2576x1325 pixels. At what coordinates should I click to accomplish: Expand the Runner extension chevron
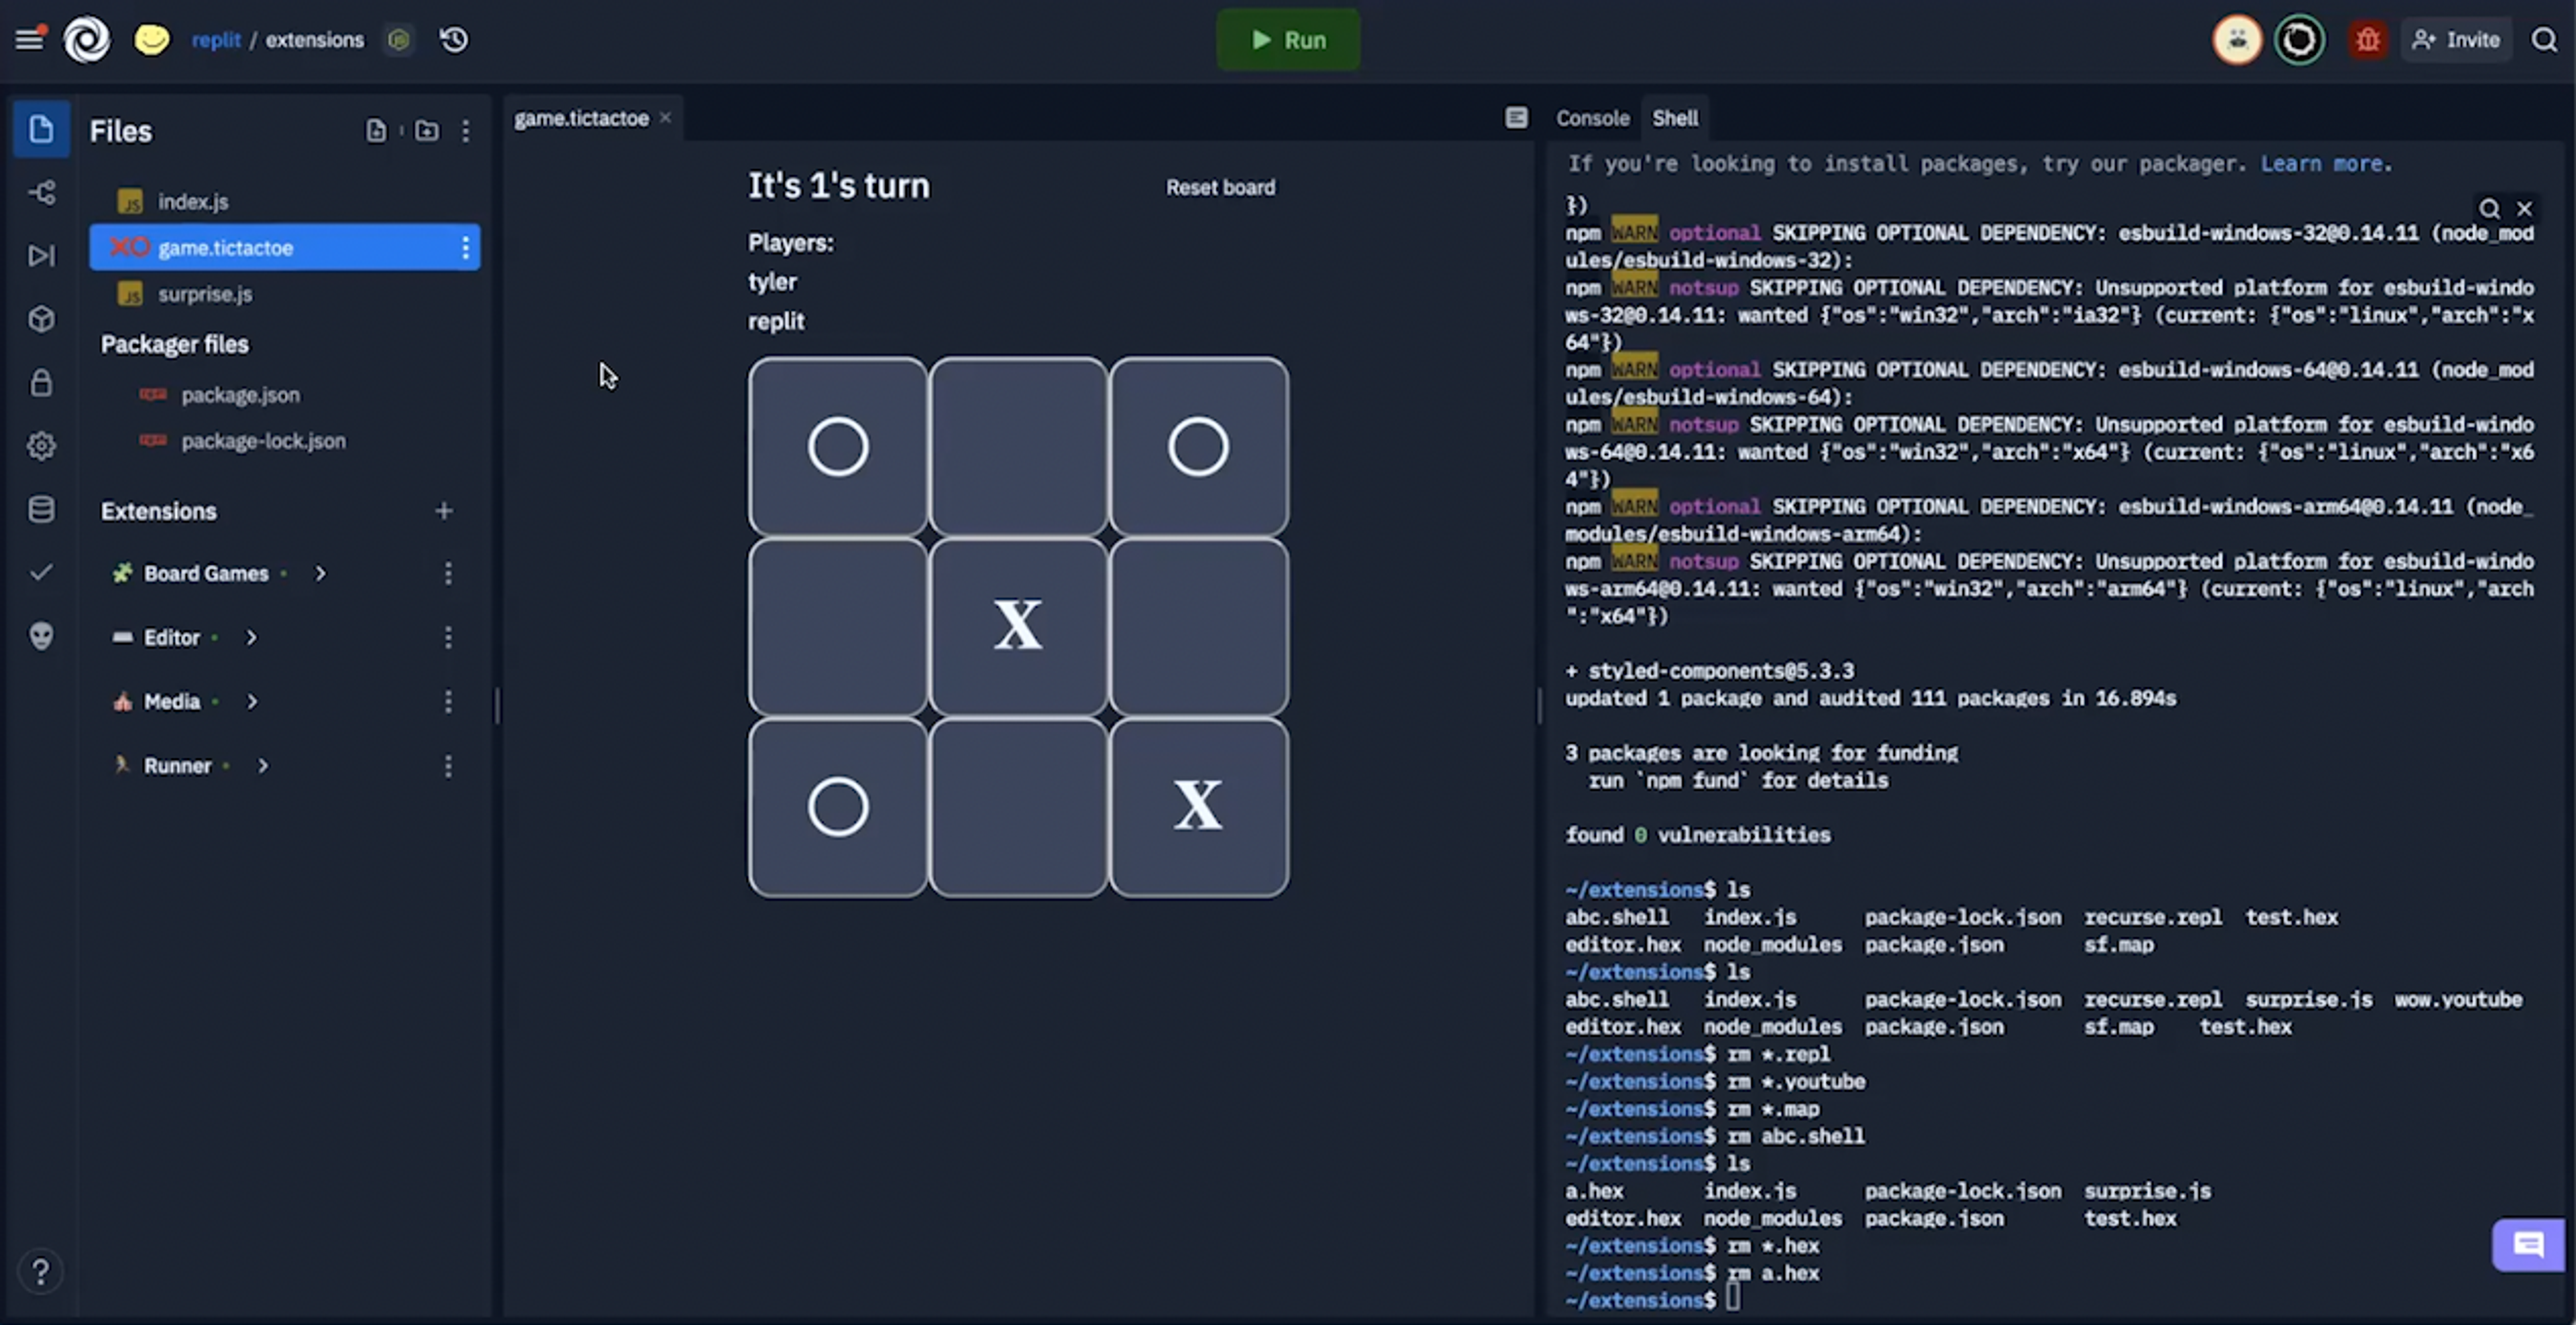pyautogui.click(x=263, y=765)
